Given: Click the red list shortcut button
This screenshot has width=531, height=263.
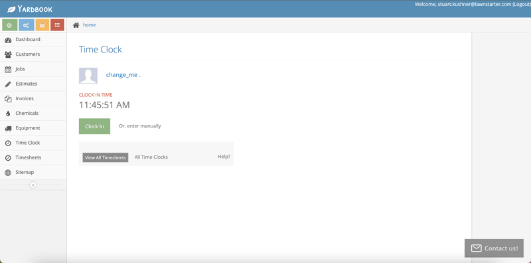Looking at the screenshot, I should pos(57,25).
